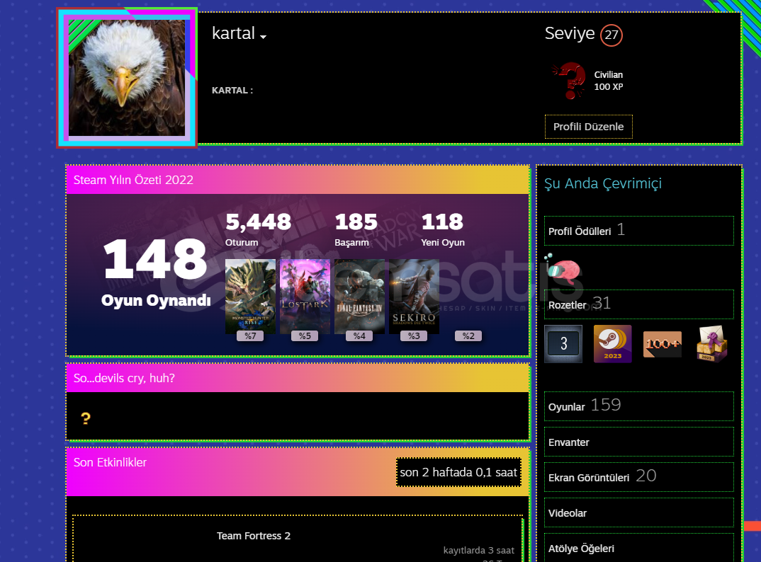
Task: Open the Steam 2023 replay badge
Action: 612,344
